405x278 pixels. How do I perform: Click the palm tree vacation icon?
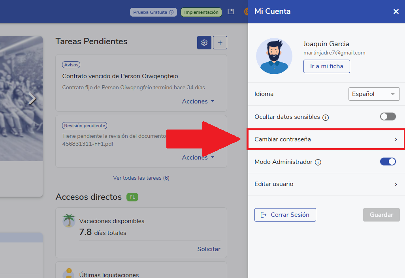[69, 221]
